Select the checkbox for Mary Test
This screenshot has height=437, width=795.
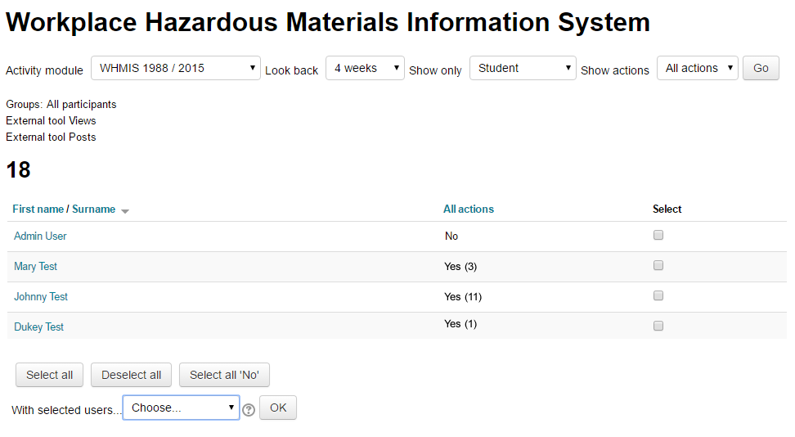pyautogui.click(x=658, y=266)
